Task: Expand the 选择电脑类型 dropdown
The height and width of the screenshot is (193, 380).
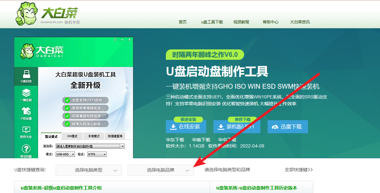Action: (x=89, y=170)
